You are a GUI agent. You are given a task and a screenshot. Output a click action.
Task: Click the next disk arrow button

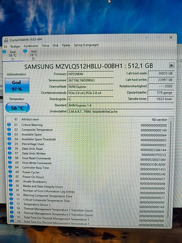coord(171,65)
